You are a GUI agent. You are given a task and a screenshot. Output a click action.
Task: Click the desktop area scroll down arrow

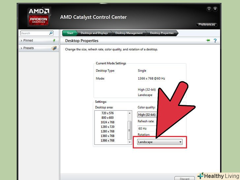point(130,142)
